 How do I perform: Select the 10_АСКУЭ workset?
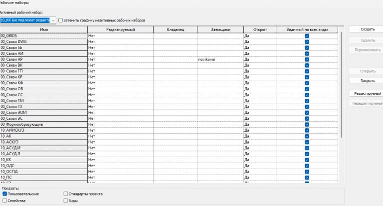[44, 142]
